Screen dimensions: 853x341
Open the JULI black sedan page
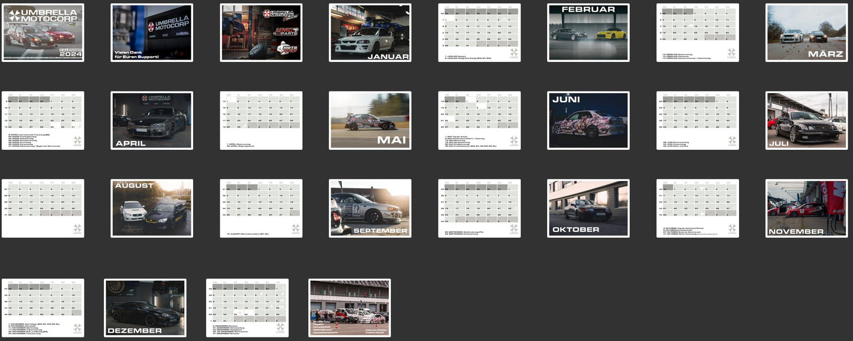point(806,120)
